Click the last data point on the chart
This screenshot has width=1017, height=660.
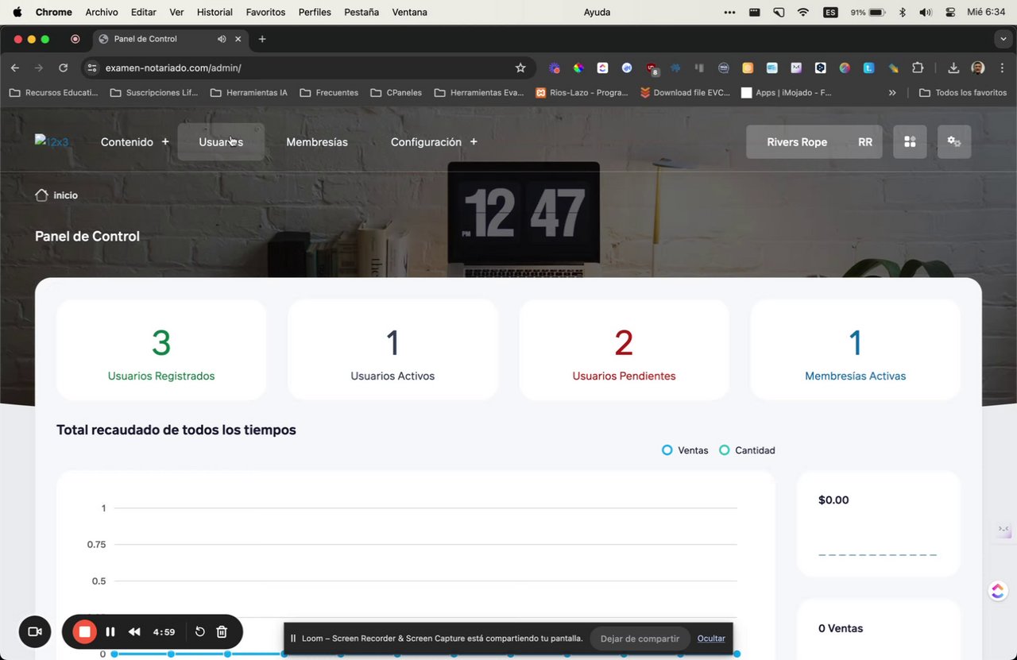tap(737, 654)
